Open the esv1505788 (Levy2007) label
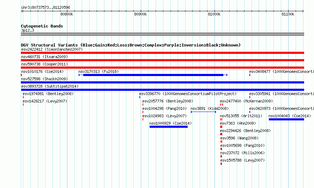314x188 pixels. click(x=242, y=160)
